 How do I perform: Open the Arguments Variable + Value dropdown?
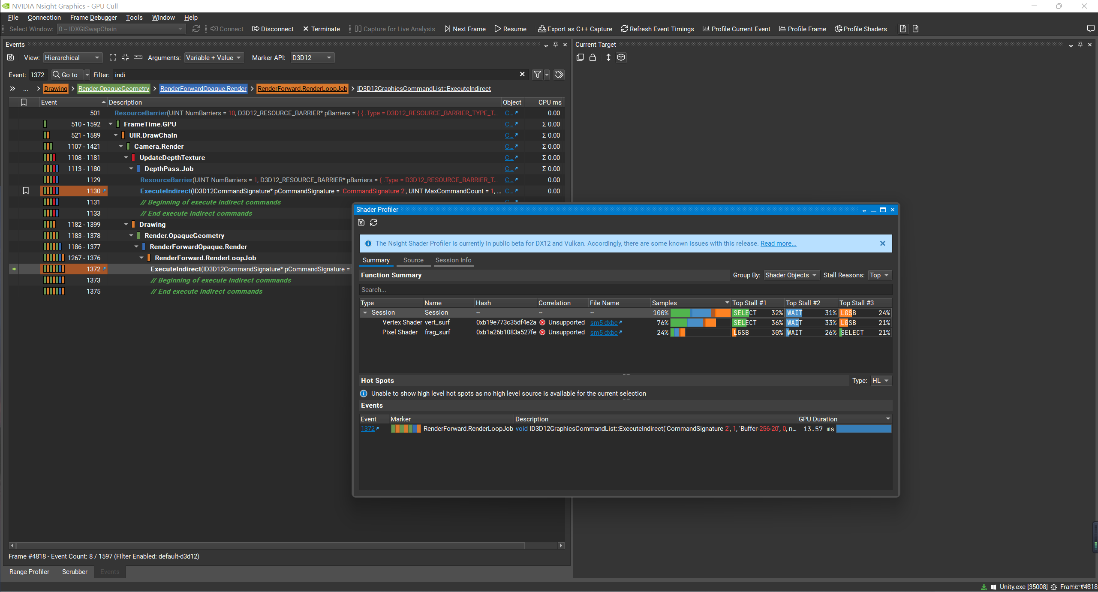(214, 57)
